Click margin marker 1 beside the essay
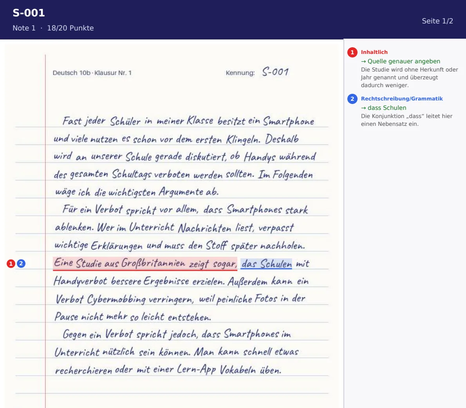This screenshot has width=466, height=408. coord(11,264)
